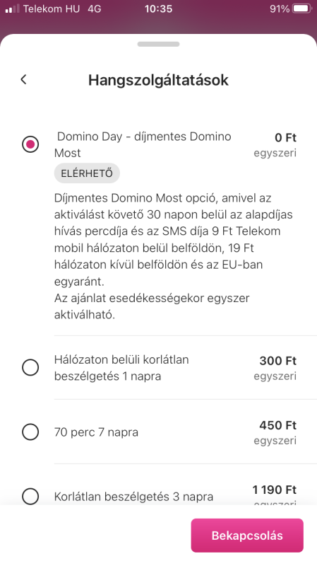Tap the 1 190 Ft price label
The width and height of the screenshot is (317, 566).
point(275,490)
